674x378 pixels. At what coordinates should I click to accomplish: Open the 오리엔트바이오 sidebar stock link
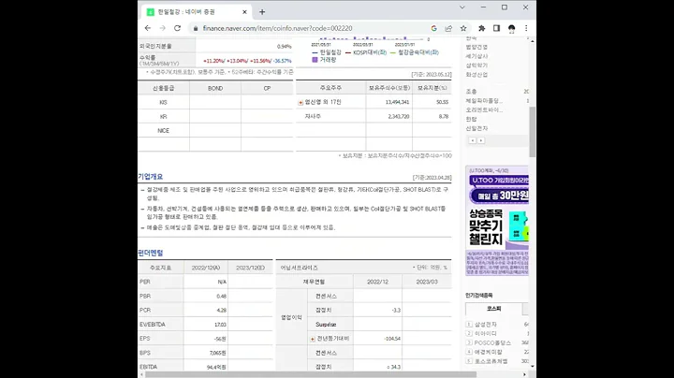click(484, 110)
